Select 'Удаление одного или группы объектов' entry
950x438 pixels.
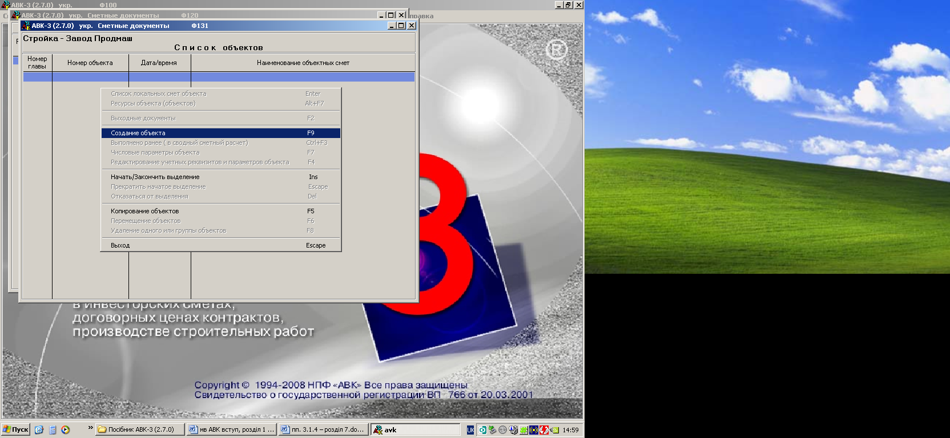(221, 230)
